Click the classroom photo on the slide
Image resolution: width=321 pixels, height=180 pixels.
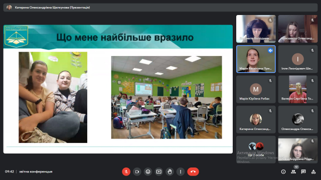(167, 97)
